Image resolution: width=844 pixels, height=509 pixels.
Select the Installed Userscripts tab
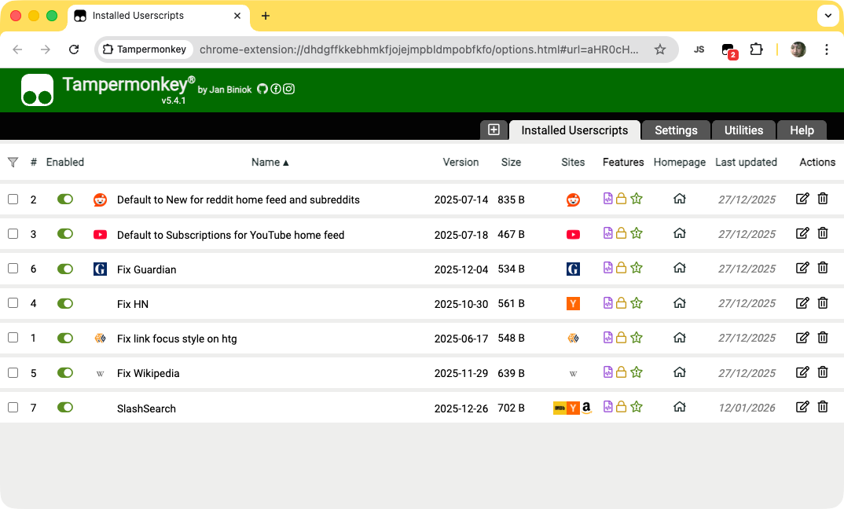point(574,130)
